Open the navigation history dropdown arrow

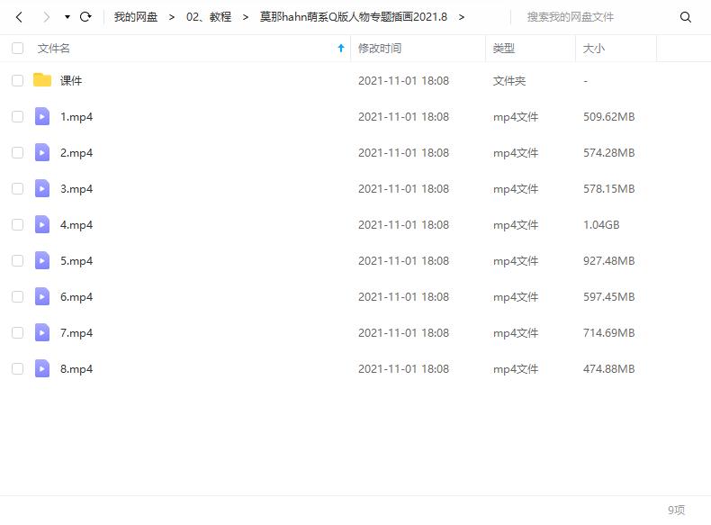pyautogui.click(x=67, y=17)
